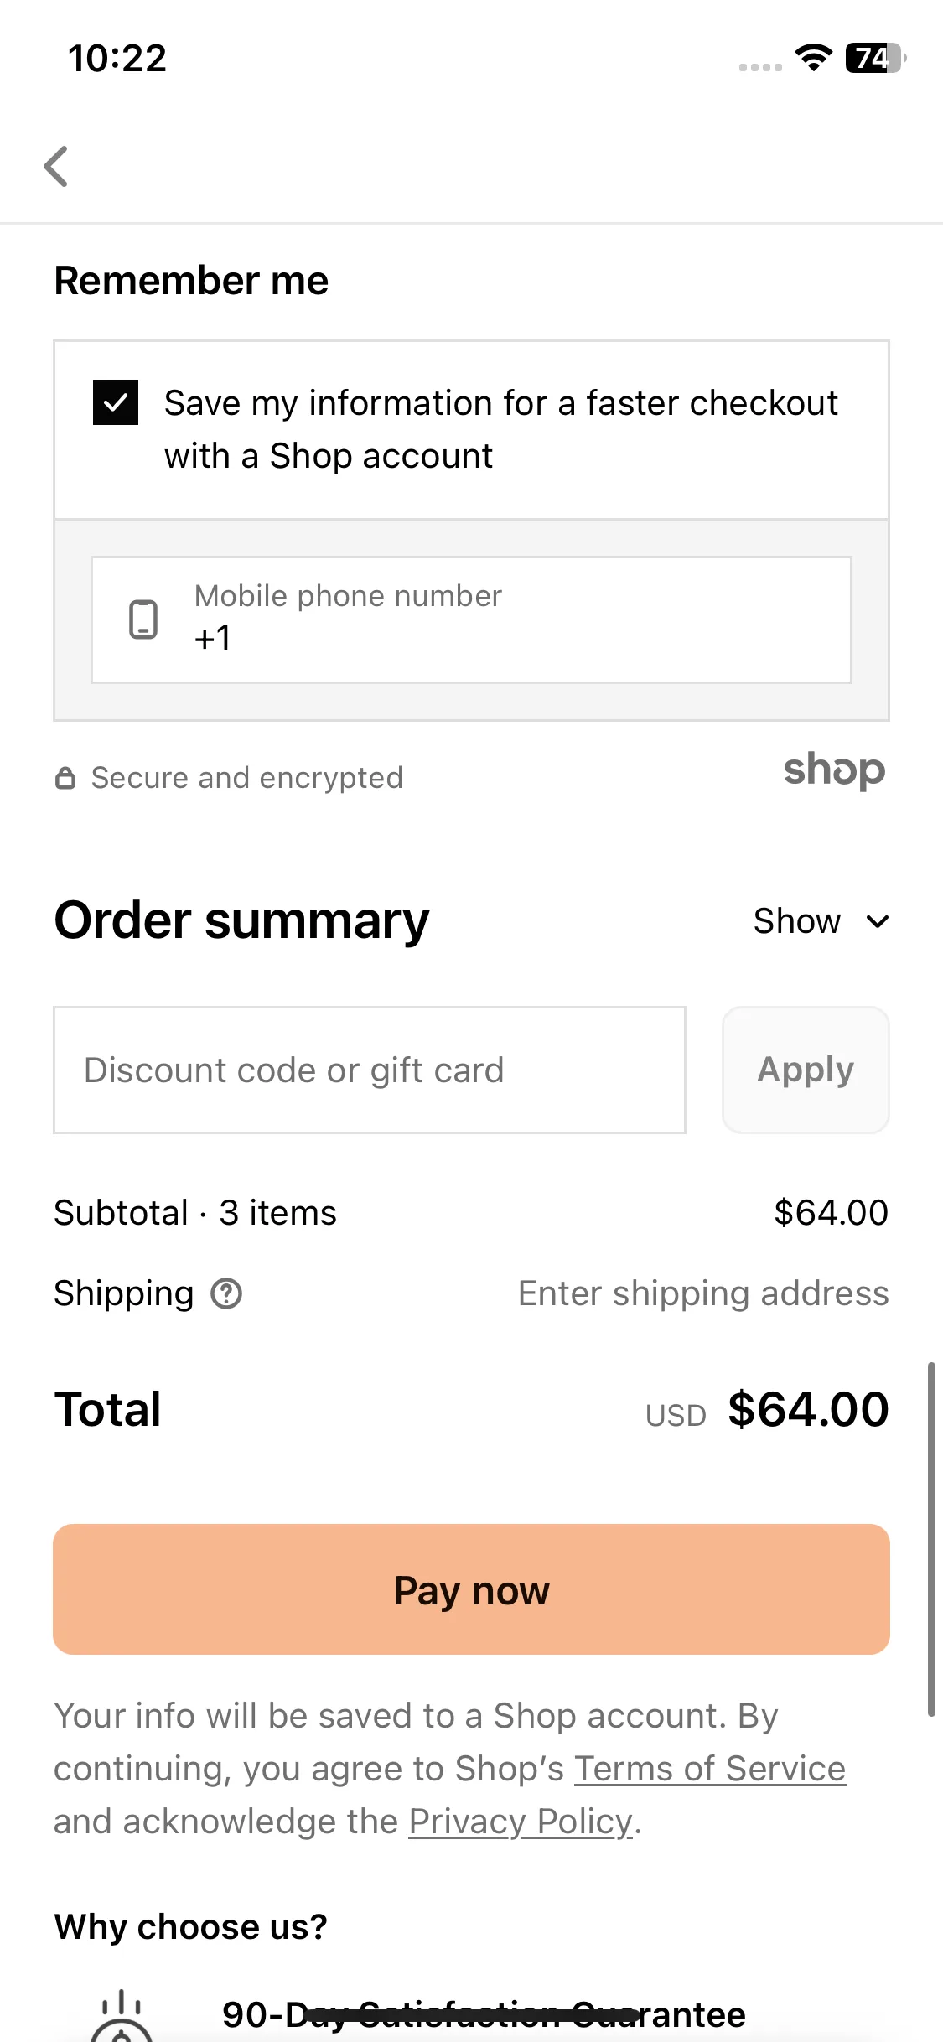Open the Privacy Policy link
The height and width of the screenshot is (2042, 943).
point(521,1822)
